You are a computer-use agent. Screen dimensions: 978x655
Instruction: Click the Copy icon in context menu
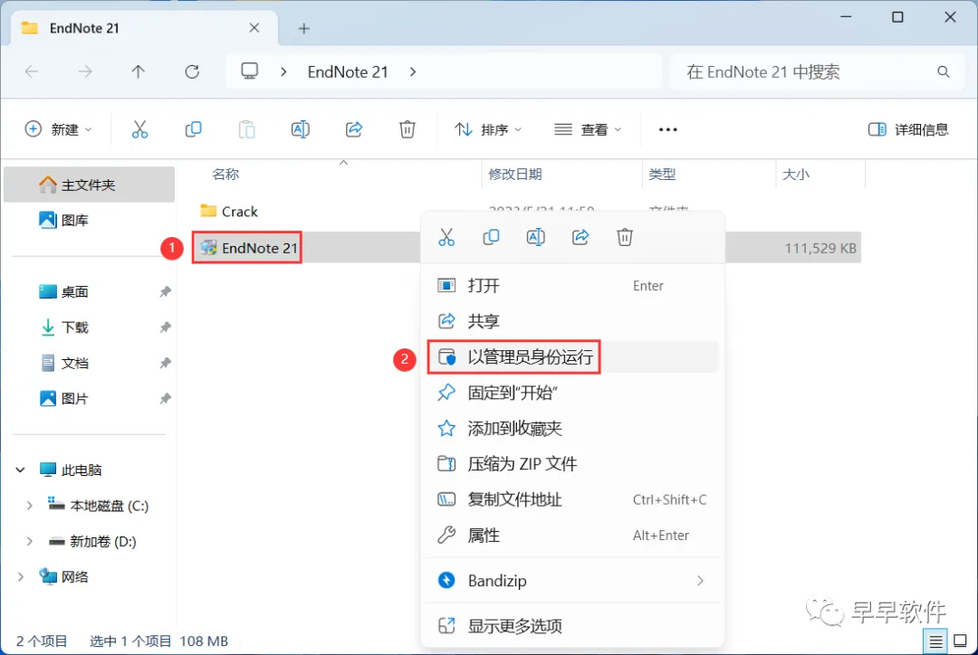[491, 237]
